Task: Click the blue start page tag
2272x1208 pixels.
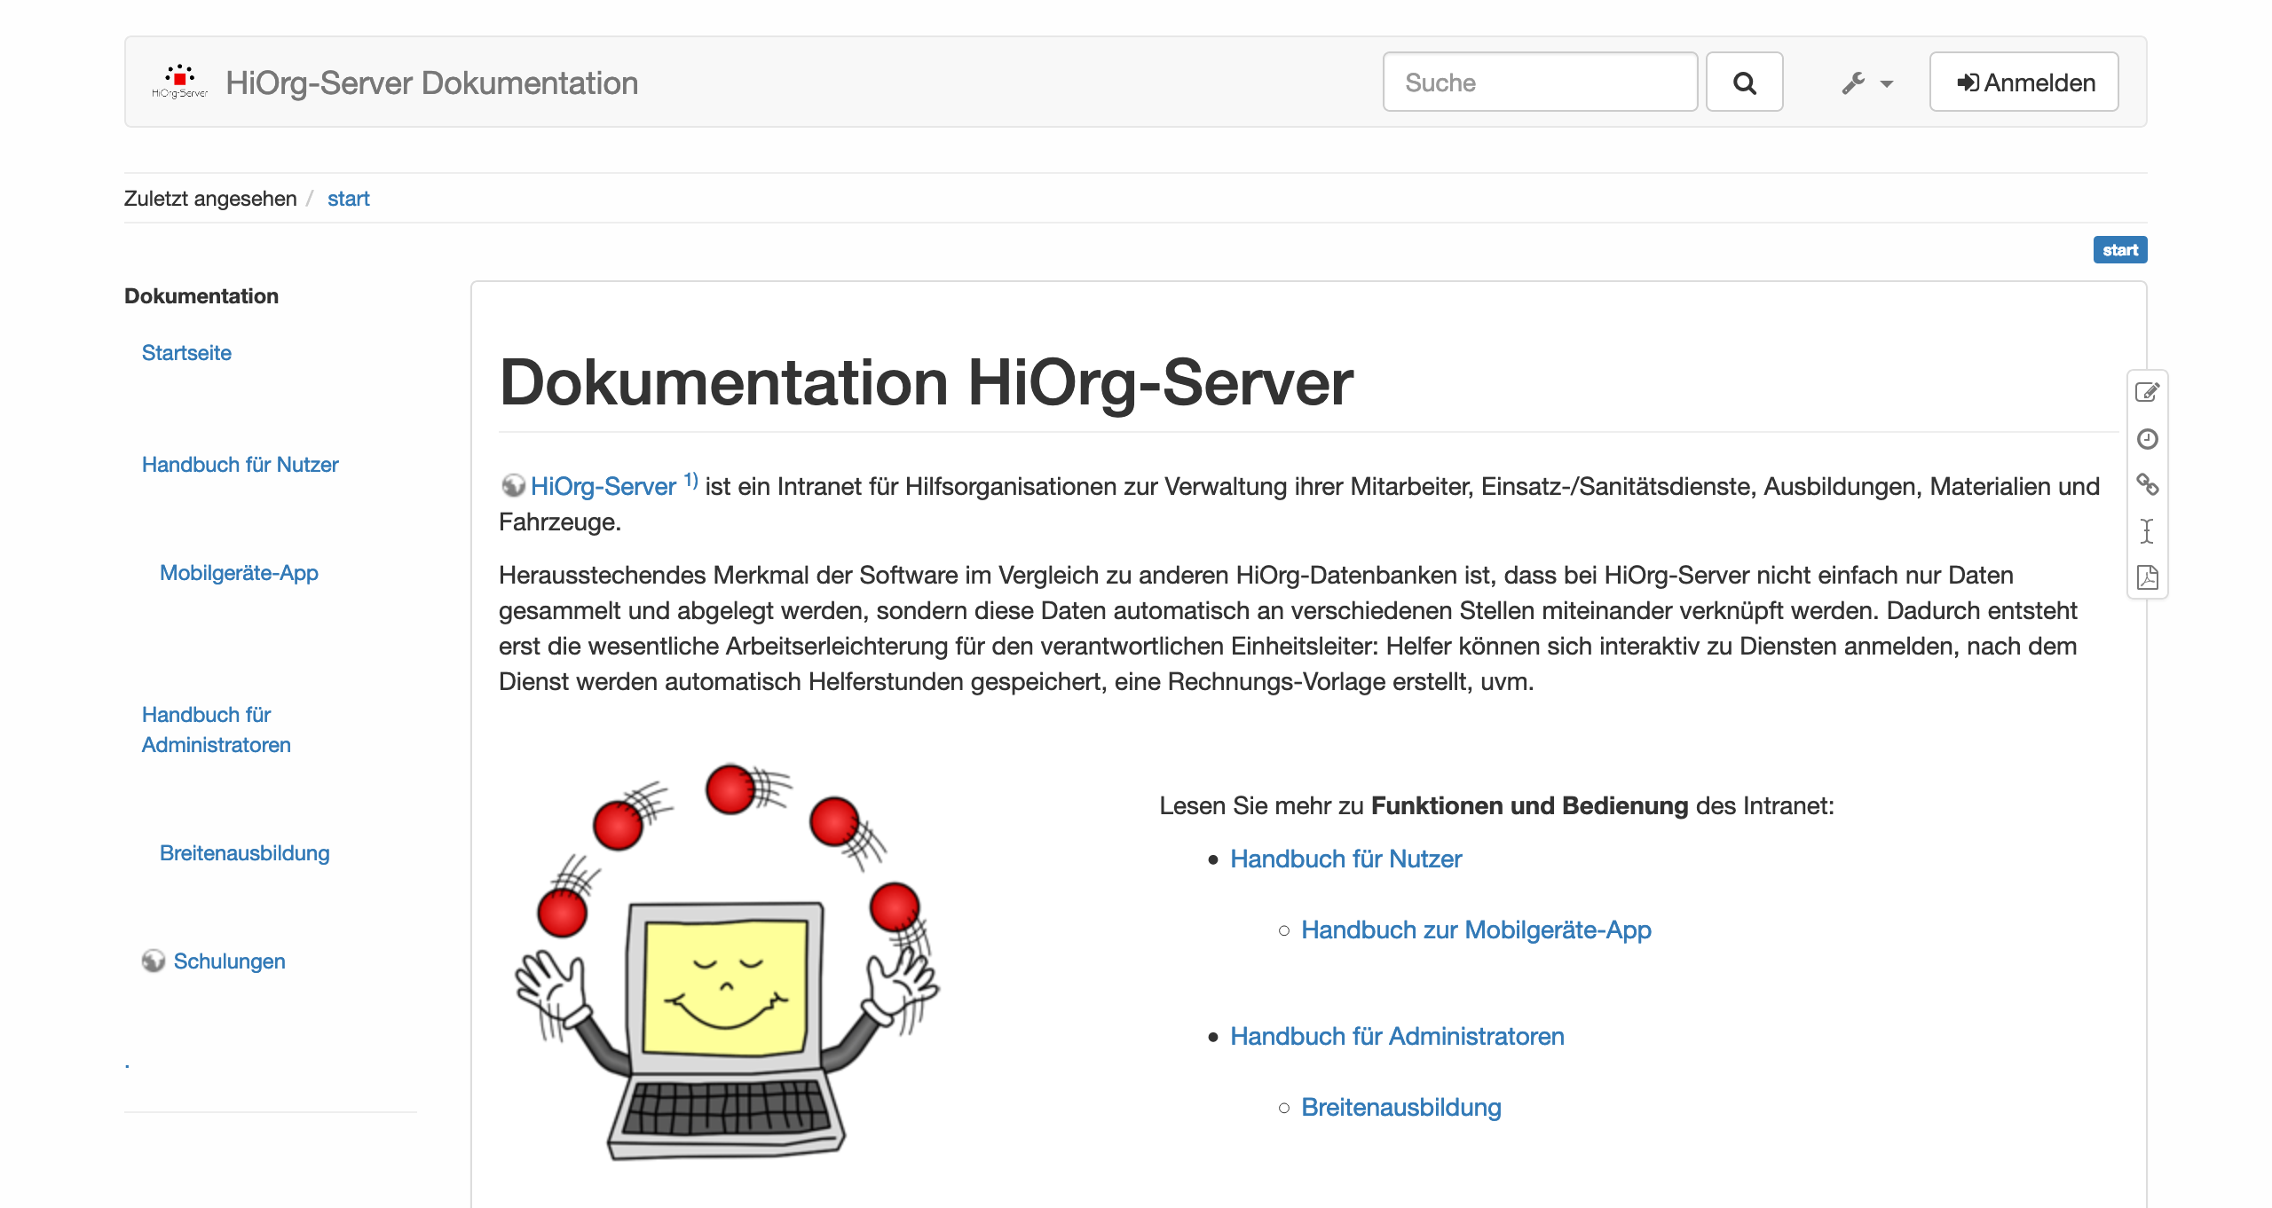Action: pyautogui.click(x=2119, y=250)
